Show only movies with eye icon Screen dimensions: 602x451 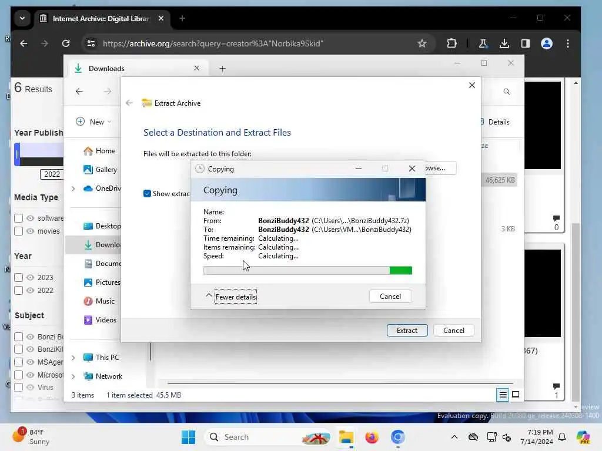tap(30, 231)
